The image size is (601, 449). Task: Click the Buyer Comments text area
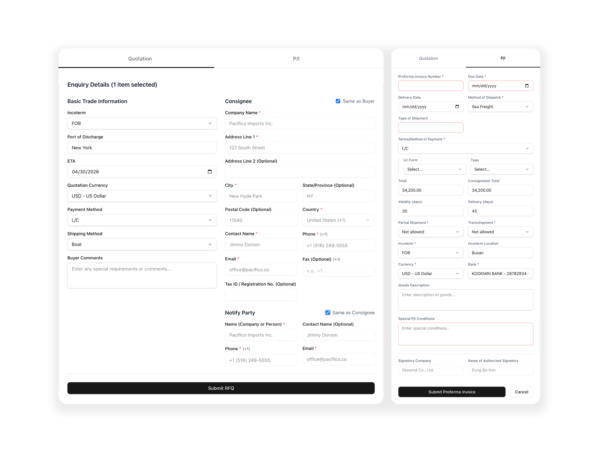(x=142, y=275)
